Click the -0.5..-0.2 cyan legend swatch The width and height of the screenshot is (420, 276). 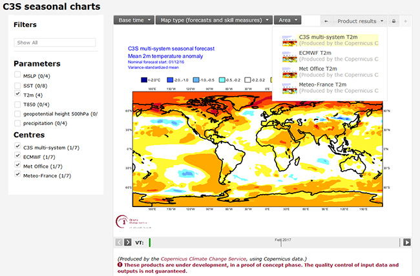pyautogui.click(x=222, y=80)
